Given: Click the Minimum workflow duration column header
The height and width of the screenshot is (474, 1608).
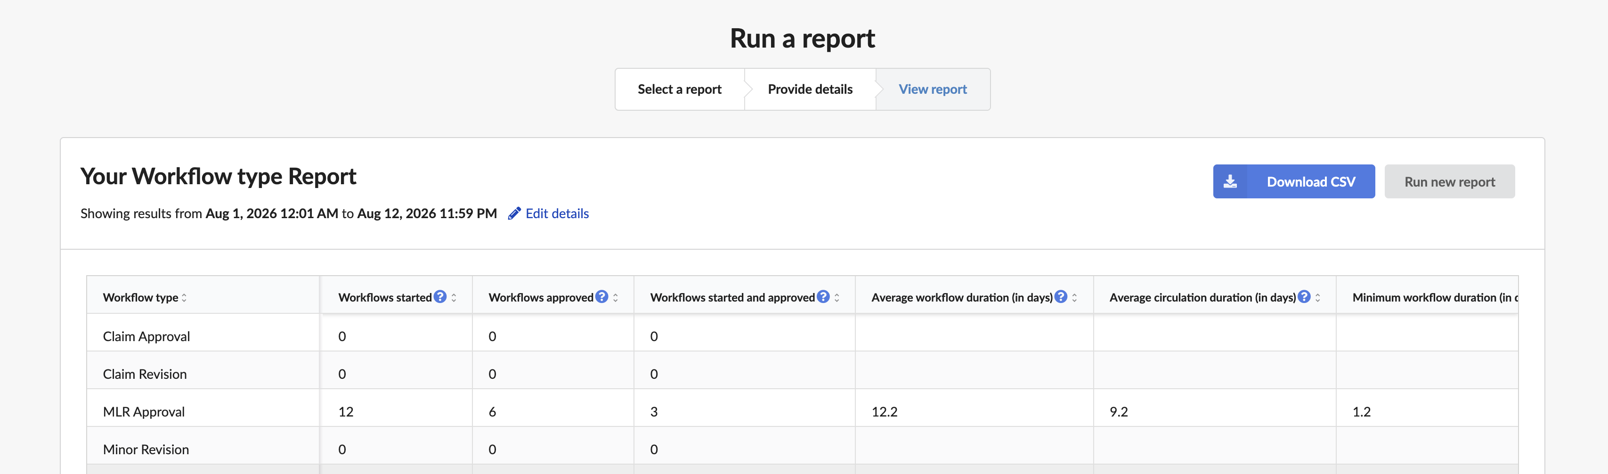Looking at the screenshot, I should [x=1428, y=295].
